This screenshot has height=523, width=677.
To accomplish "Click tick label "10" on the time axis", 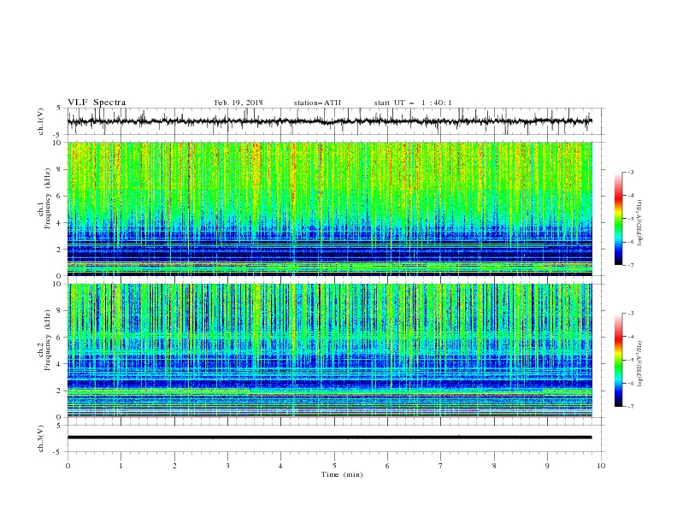I will 601,466.
